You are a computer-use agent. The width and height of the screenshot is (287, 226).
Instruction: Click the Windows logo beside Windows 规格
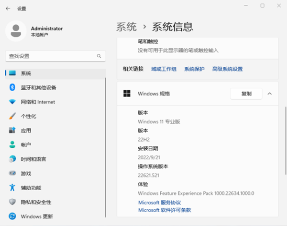coord(127,93)
